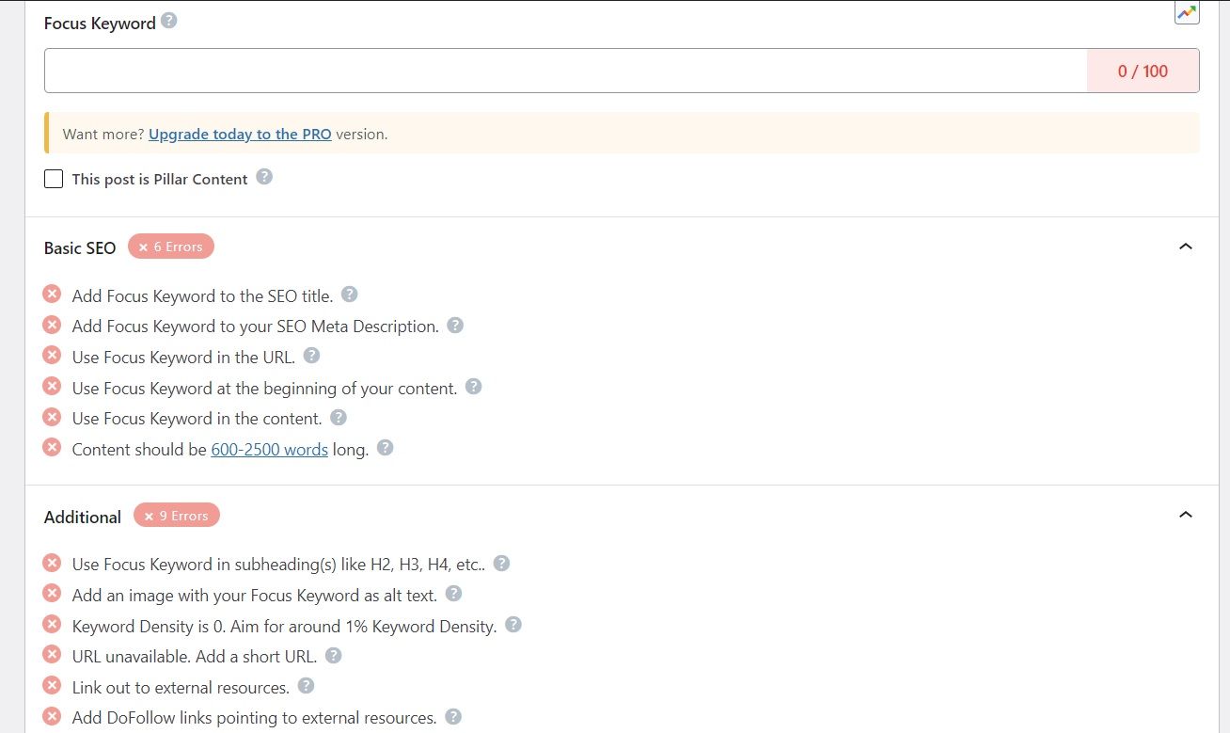Click help icon for short URL test
Screen dimensions: 1230x733
pos(333,656)
